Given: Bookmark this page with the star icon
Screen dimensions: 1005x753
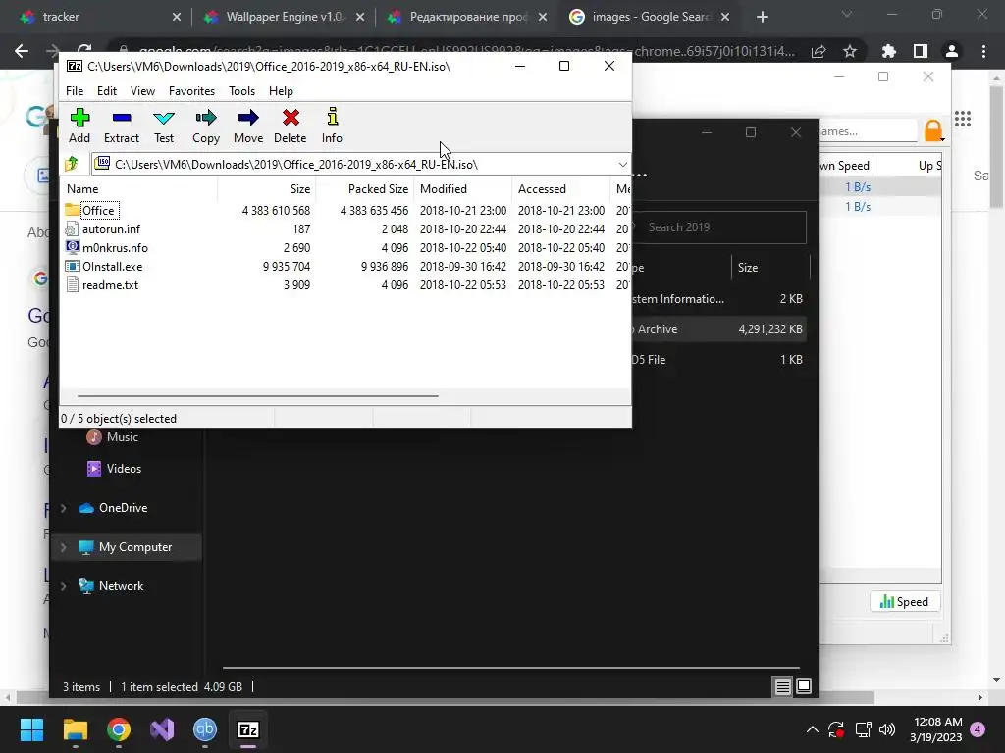Looking at the screenshot, I should [x=850, y=51].
